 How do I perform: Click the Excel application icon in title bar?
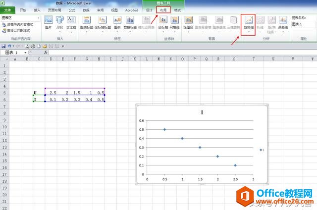(3, 3)
